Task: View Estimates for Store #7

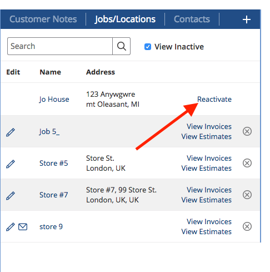Action: point(206,200)
